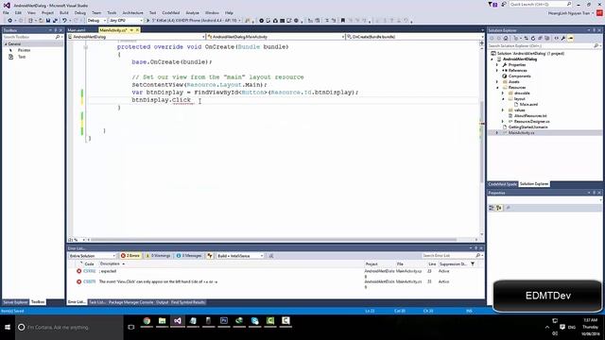
Task: Click the Windows Start button
Action: tap(8, 328)
